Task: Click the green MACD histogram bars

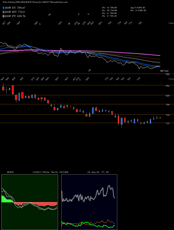Action: point(7,199)
